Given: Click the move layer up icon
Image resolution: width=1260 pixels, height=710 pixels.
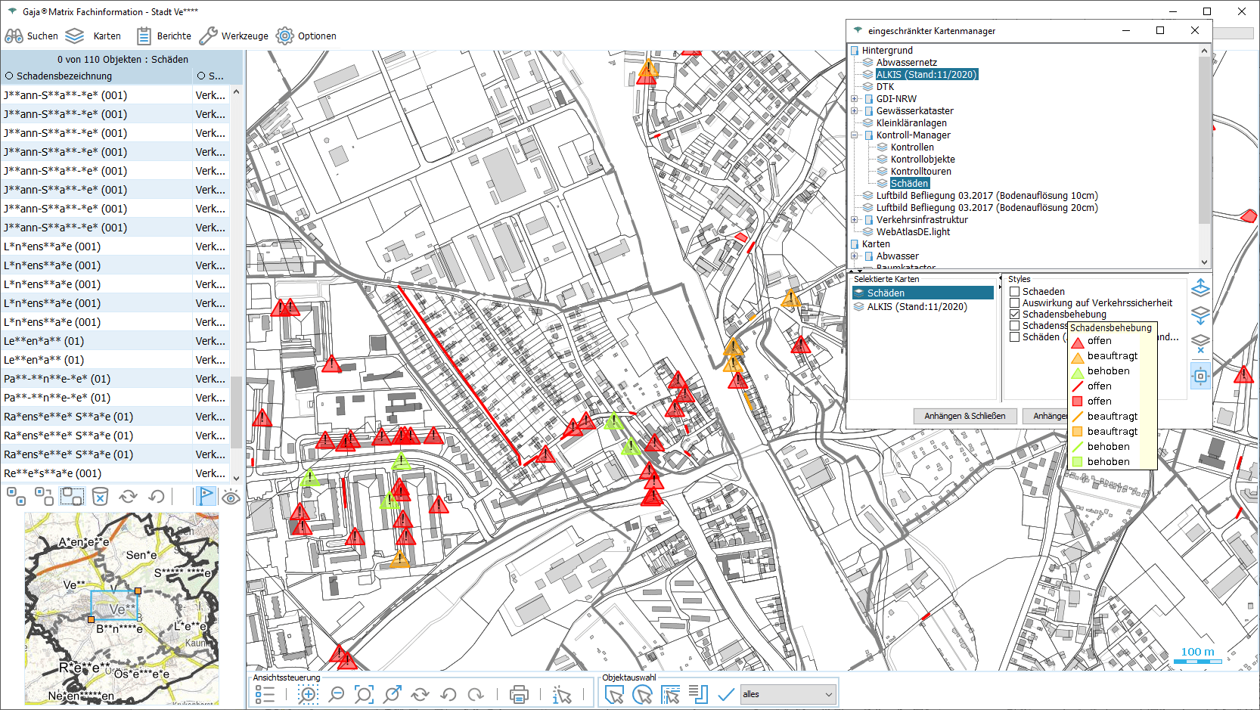Looking at the screenshot, I should [x=1200, y=288].
